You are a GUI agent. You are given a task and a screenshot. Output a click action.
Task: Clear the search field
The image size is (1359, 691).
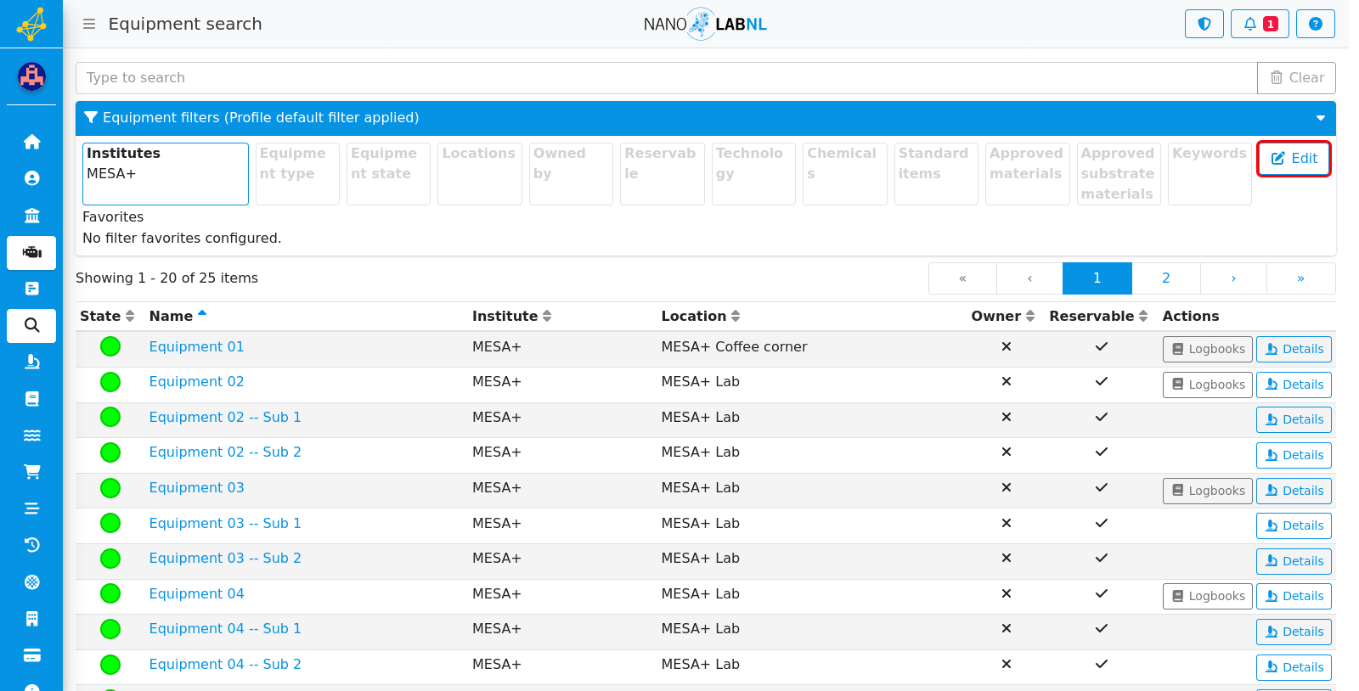tap(1297, 78)
